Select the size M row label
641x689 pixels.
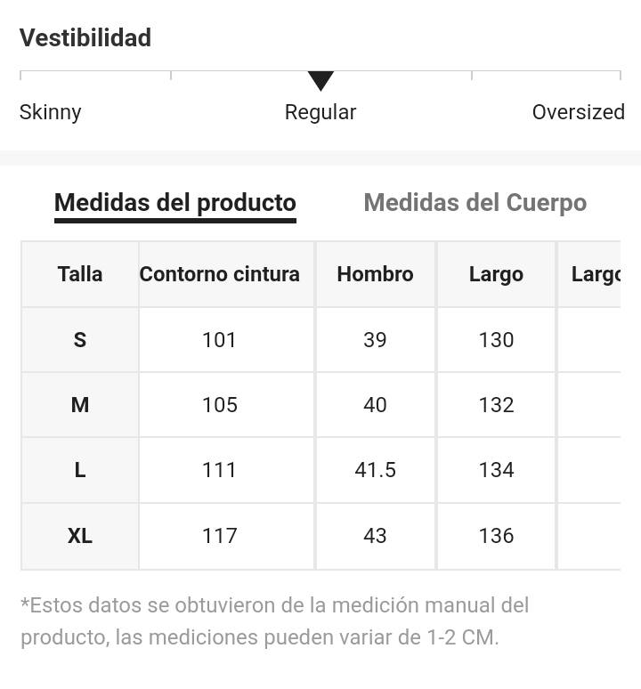[x=80, y=405]
